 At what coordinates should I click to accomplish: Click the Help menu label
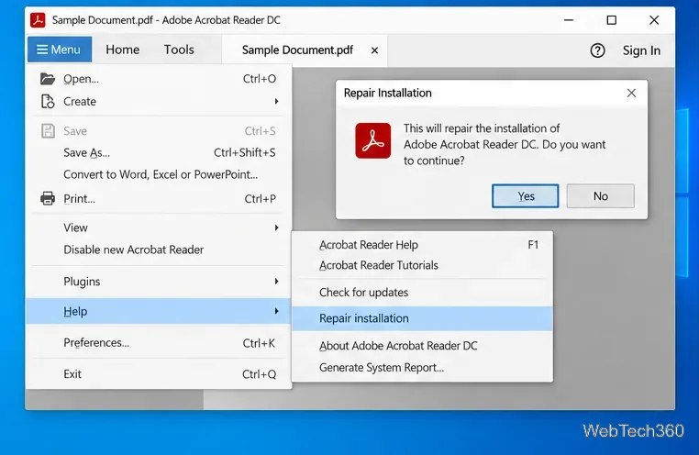[75, 312]
